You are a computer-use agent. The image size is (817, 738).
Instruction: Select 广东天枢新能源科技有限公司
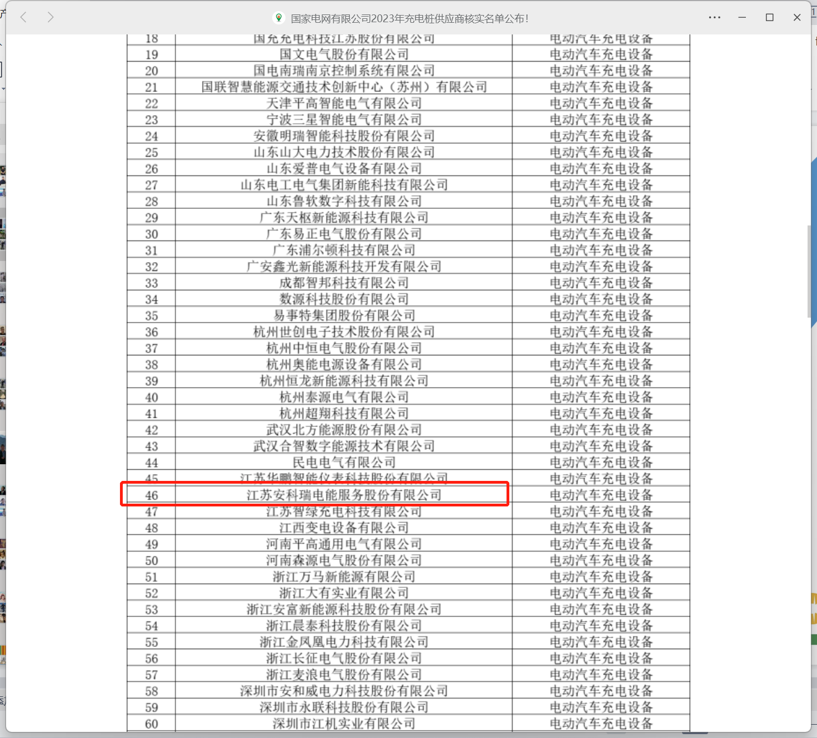click(x=344, y=218)
